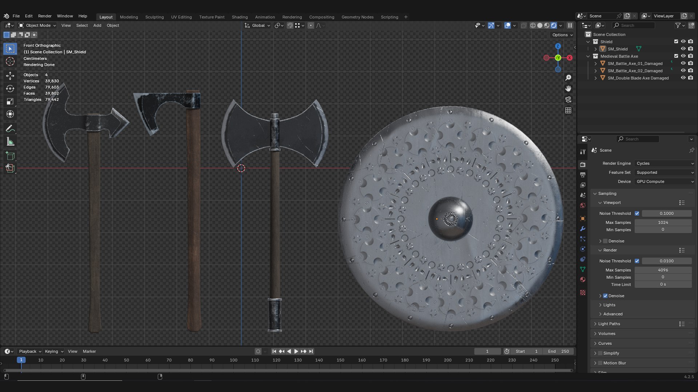The width and height of the screenshot is (698, 392).
Task: Open the Render menu
Action: [x=45, y=16]
